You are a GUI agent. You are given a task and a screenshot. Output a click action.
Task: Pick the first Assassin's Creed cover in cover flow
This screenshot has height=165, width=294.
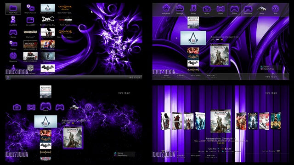coord(200,121)
